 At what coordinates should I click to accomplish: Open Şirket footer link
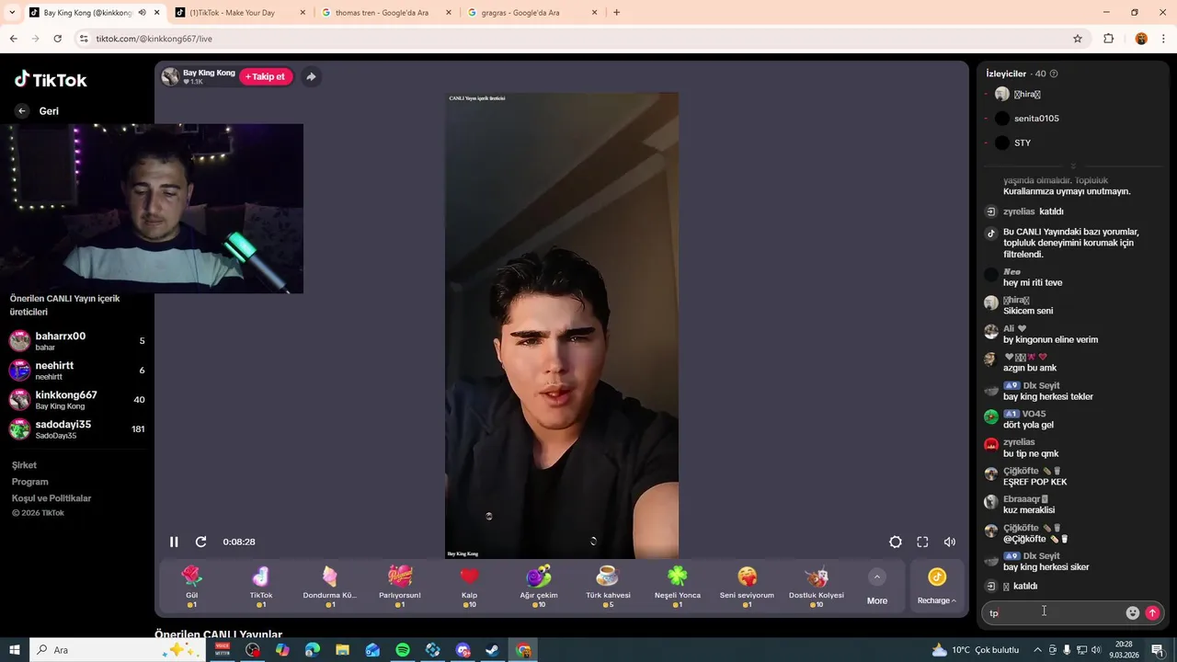click(x=24, y=465)
